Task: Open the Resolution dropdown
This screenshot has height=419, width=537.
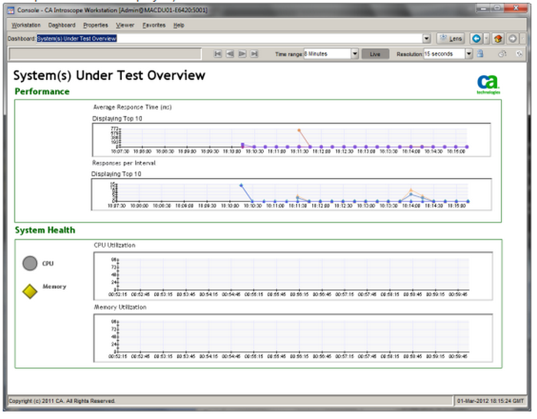Action: [x=469, y=54]
